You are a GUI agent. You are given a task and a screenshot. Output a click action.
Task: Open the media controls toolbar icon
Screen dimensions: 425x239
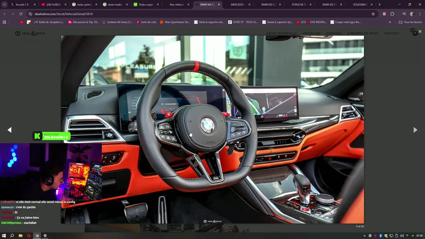click(404, 14)
